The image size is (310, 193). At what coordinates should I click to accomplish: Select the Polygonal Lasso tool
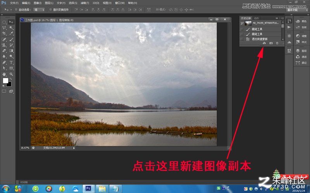[4, 28]
